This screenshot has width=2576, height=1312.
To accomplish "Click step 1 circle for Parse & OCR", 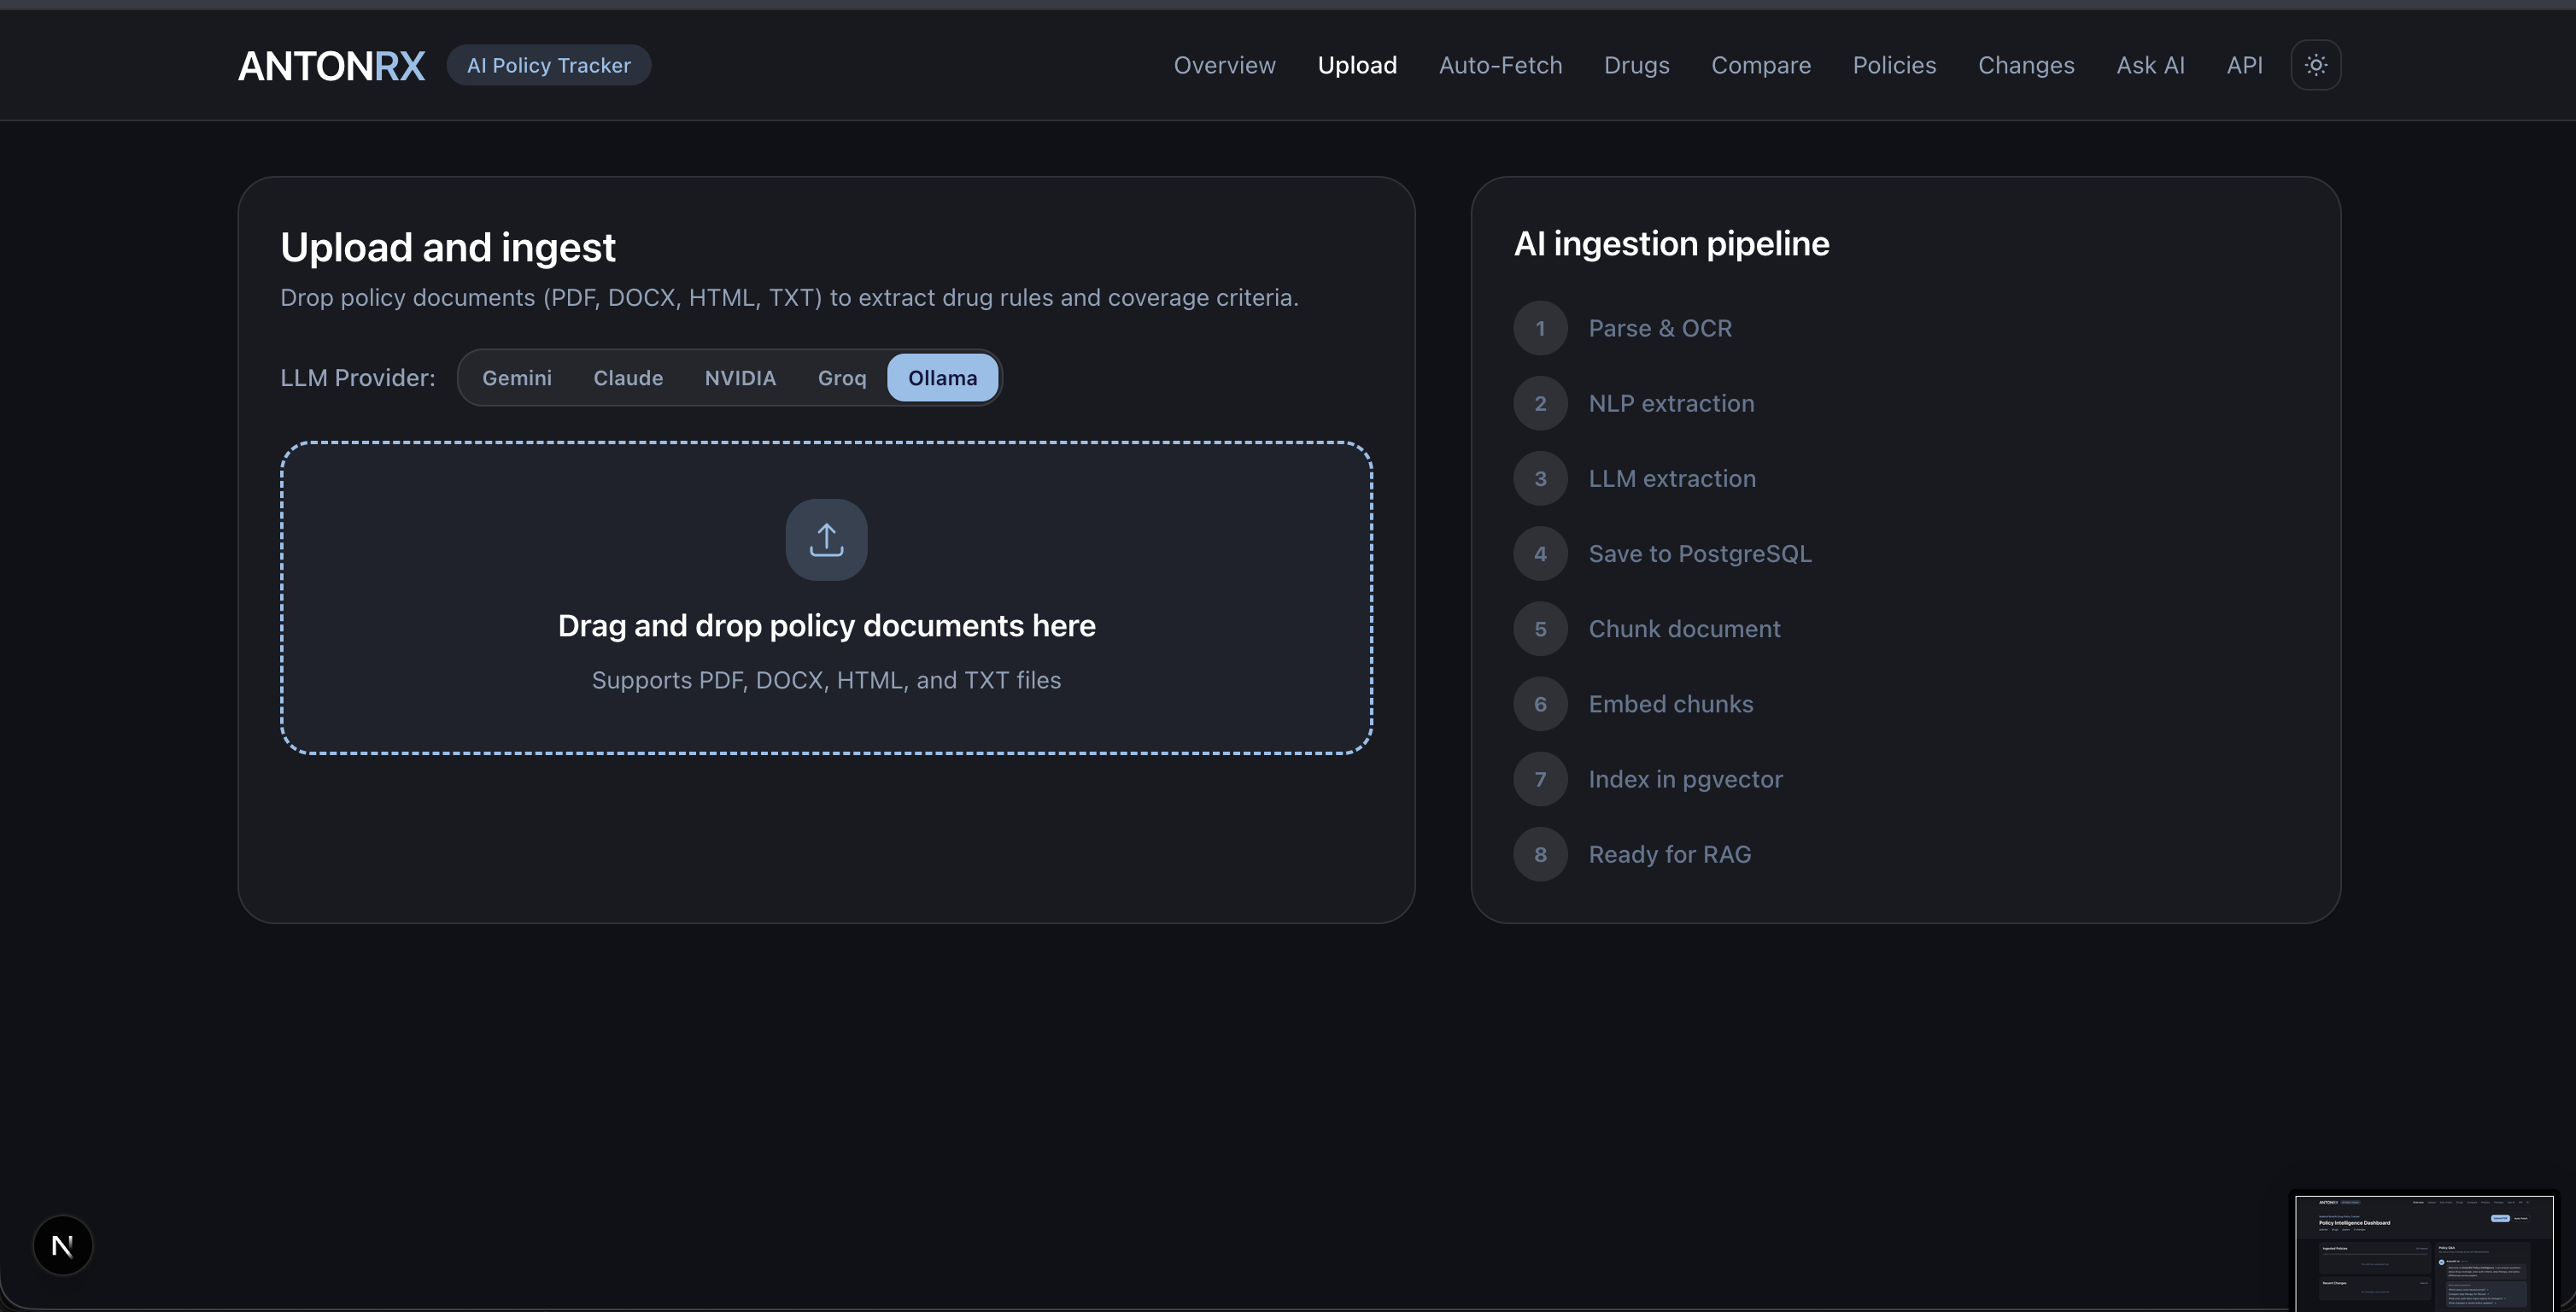I will [1540, 328].
